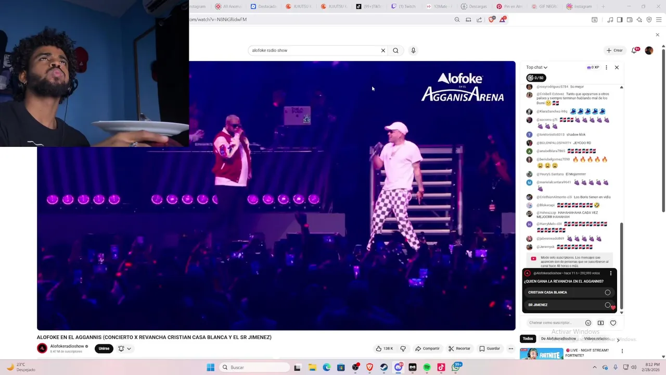The height and width of the screenshot is (375, 666).
Task: Click the live chat scrollbar thumb
Action: pyautogui.click(x=621, y=266)
